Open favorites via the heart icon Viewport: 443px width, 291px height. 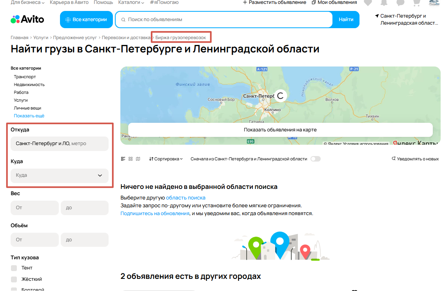[x=368, y=3]
